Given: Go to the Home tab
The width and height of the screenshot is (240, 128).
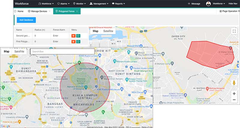Looking at the screenshot, I should click(x=19, y=11).
